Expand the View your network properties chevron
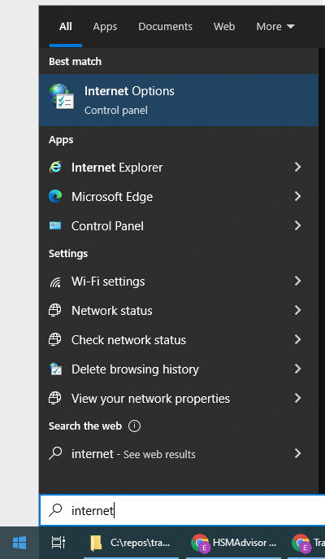This screenshot has width=325, height=559. [298, 398]
